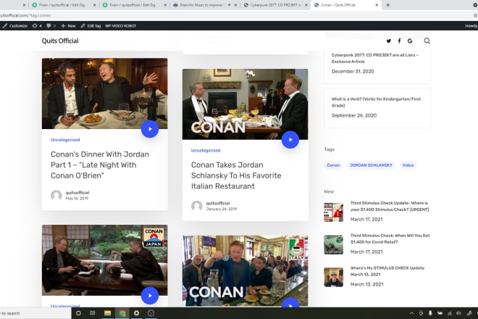478x319 pixels.
Task: Open Cyberpunk 2077 CD PROJEKT article link
Action: tap(375, 58)
